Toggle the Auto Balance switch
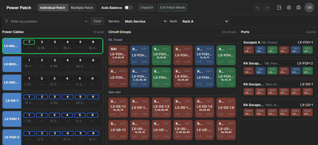Viewport: 318px width, 145px height. (129, 8)
